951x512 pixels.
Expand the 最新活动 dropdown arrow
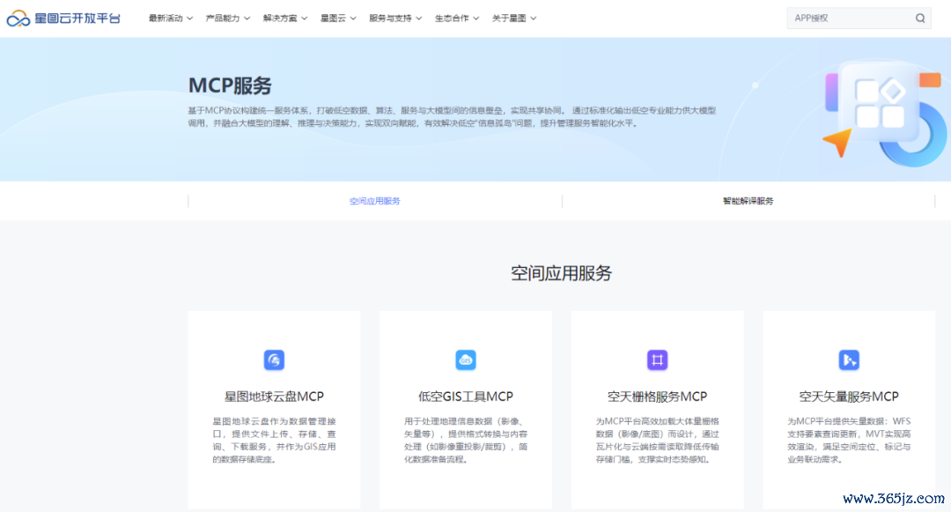190,19
